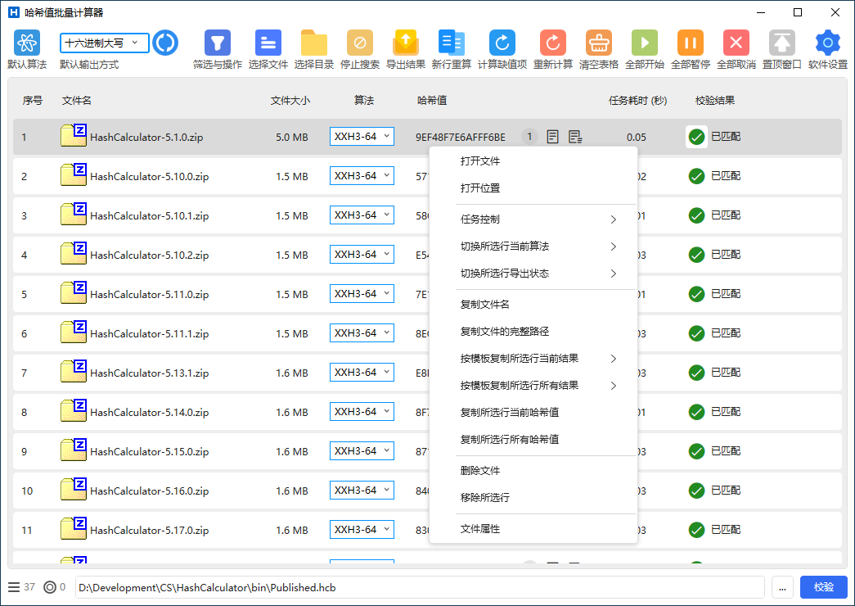Click 已匹配 status for HashCalculator-5.11.1.zip

click(725, 333)
